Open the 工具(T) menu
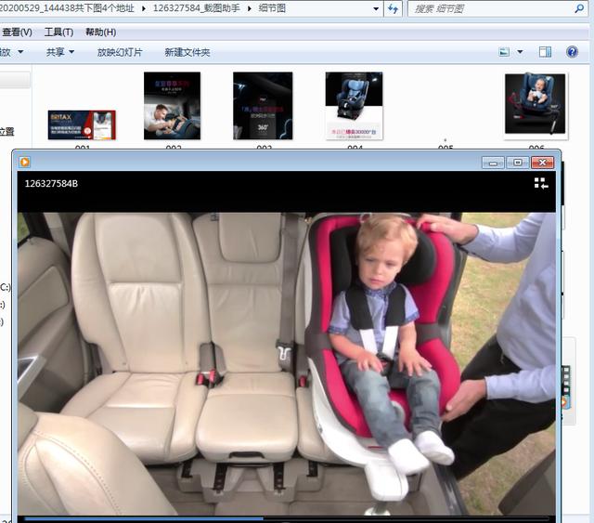Viewport: 594px width, 523px height. point(59,32)
